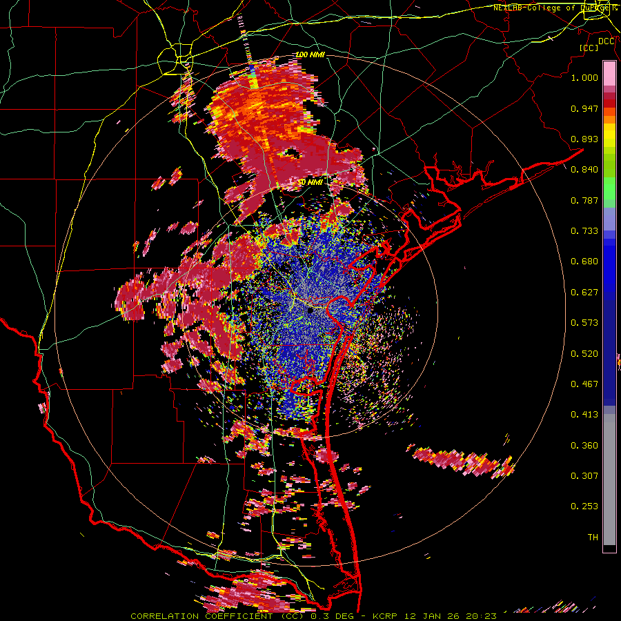Select the 0.253 scale value
Viewport: 621px width, 621px height.
tap(584, 506)
